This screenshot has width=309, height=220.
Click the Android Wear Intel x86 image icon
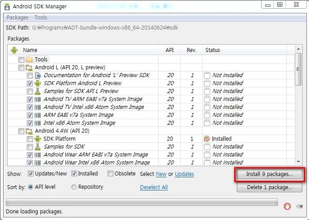[38, 162]
